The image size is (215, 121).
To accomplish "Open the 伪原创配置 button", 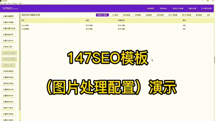I will 160,15.
